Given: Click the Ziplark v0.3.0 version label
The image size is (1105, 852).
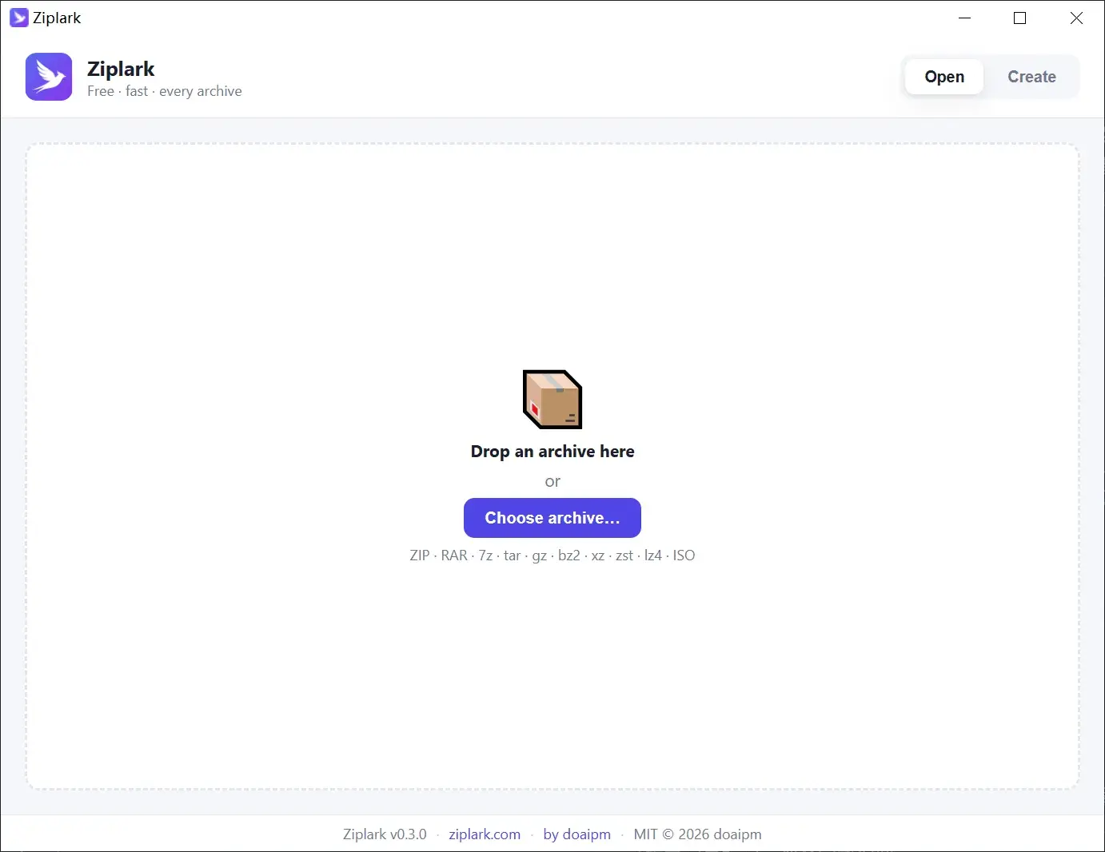Looking at the screenshot, I should coord(385,834).
